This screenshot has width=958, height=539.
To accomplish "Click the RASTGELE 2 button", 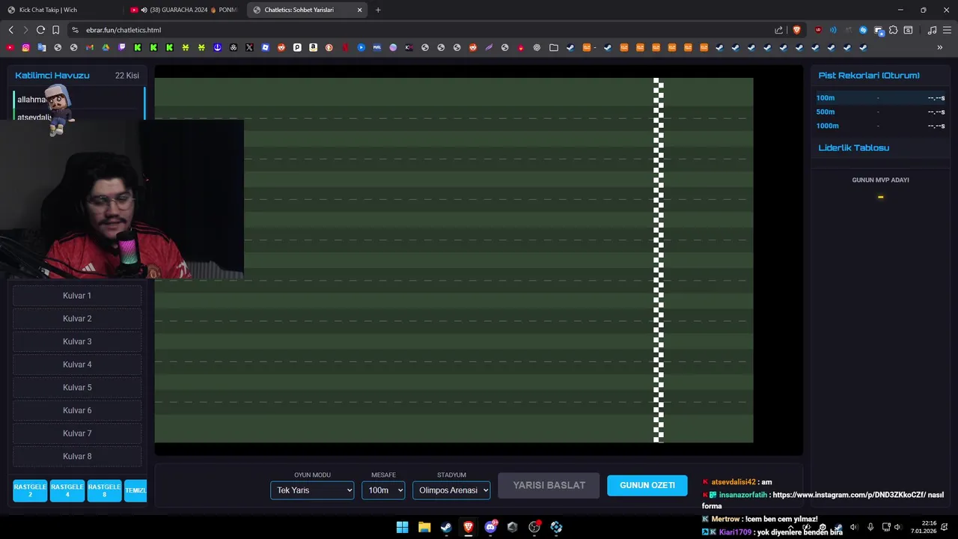I will (x=30, y=490).
